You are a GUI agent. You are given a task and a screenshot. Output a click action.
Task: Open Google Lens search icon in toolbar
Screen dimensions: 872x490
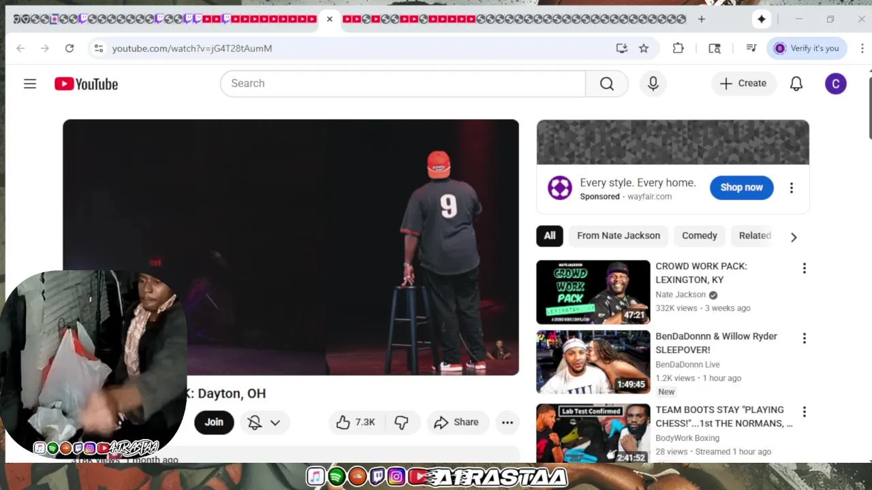714,48
